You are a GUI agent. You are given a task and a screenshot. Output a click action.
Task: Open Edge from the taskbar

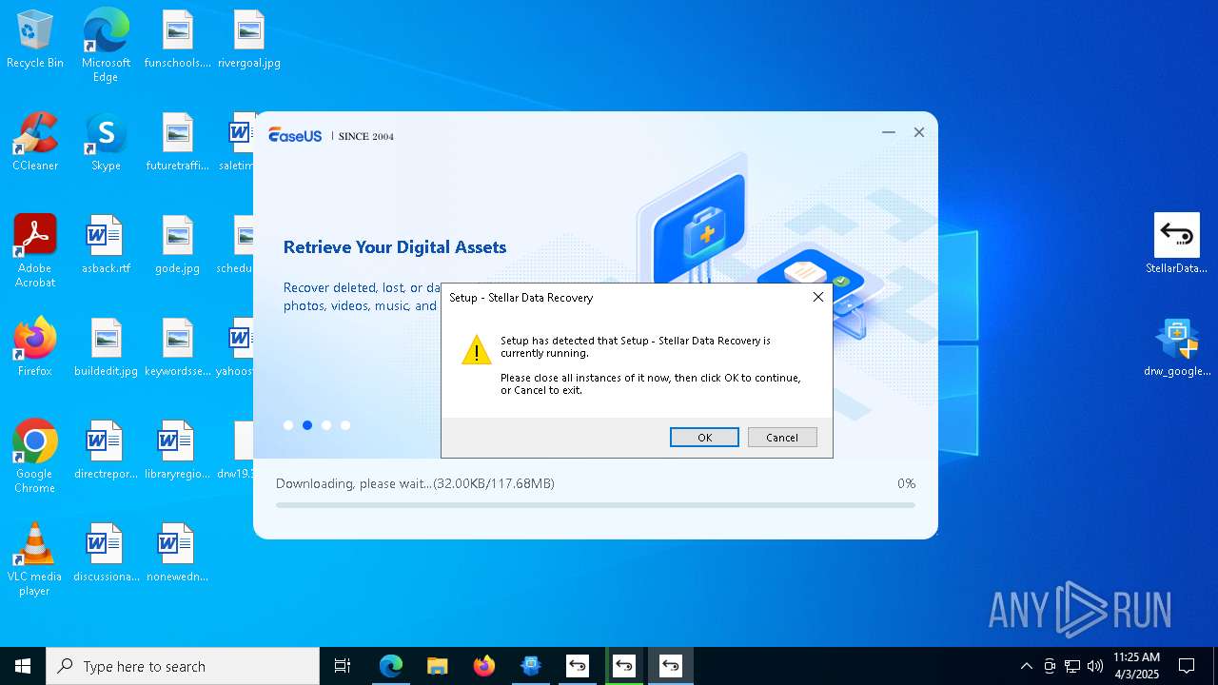point(390,666)
